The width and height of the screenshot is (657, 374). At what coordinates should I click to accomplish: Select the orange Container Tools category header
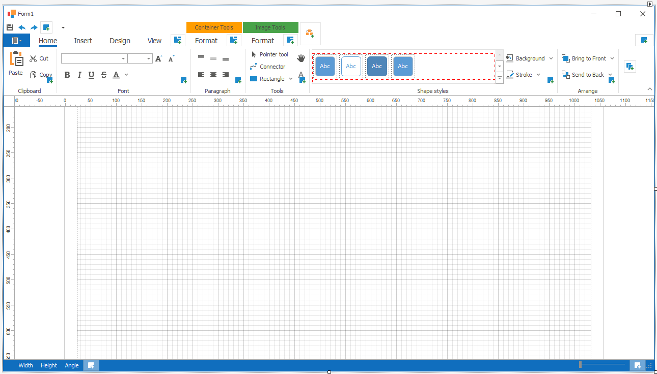click(214, 27)
